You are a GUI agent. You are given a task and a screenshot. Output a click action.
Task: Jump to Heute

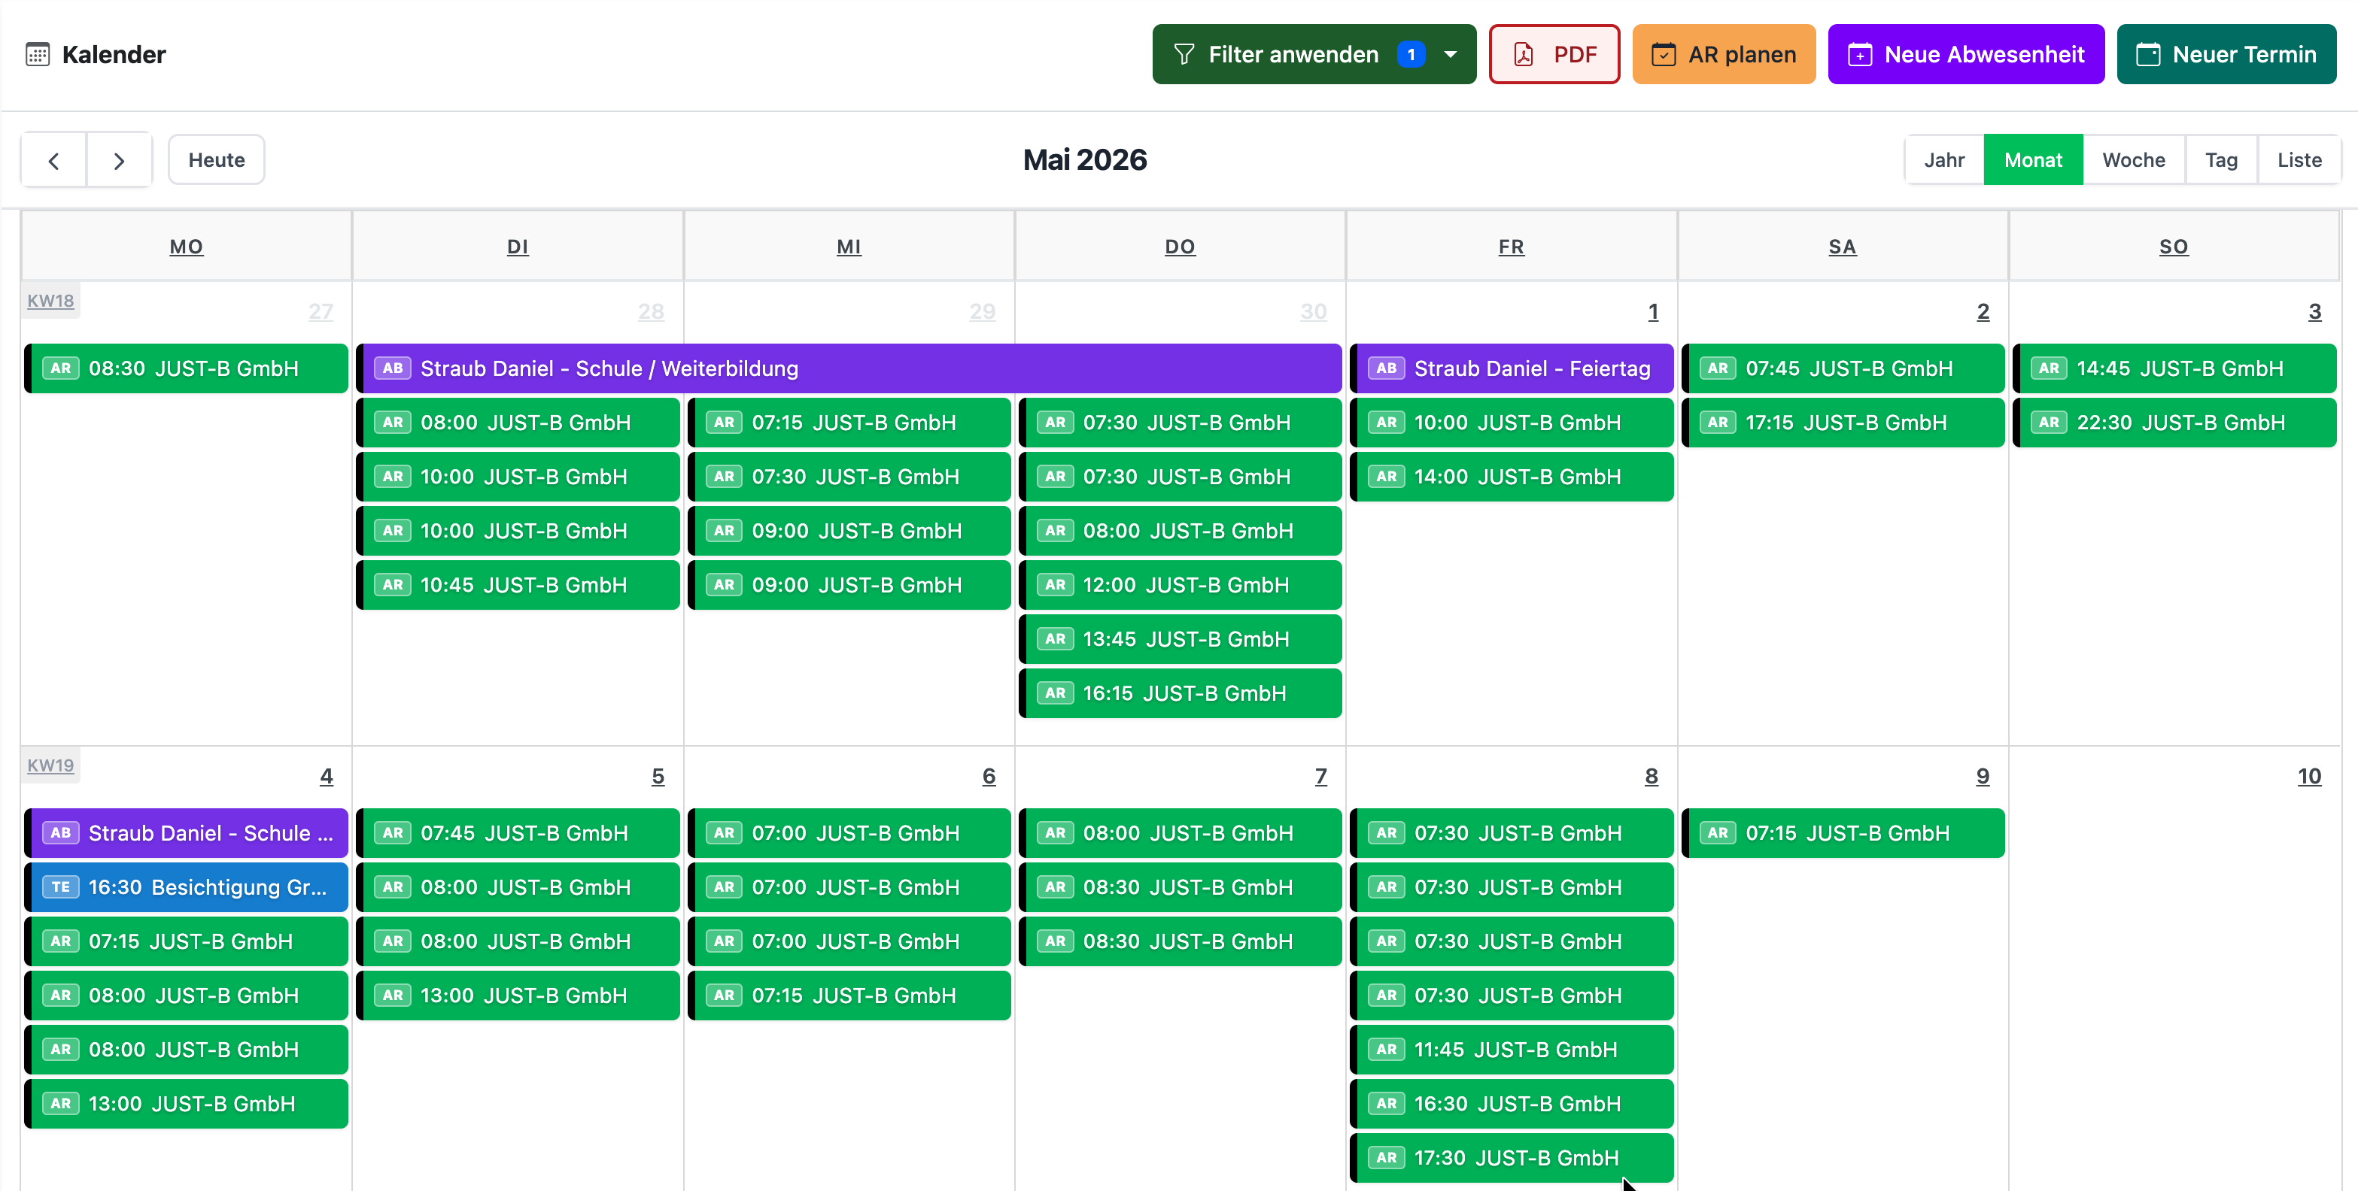216,160
